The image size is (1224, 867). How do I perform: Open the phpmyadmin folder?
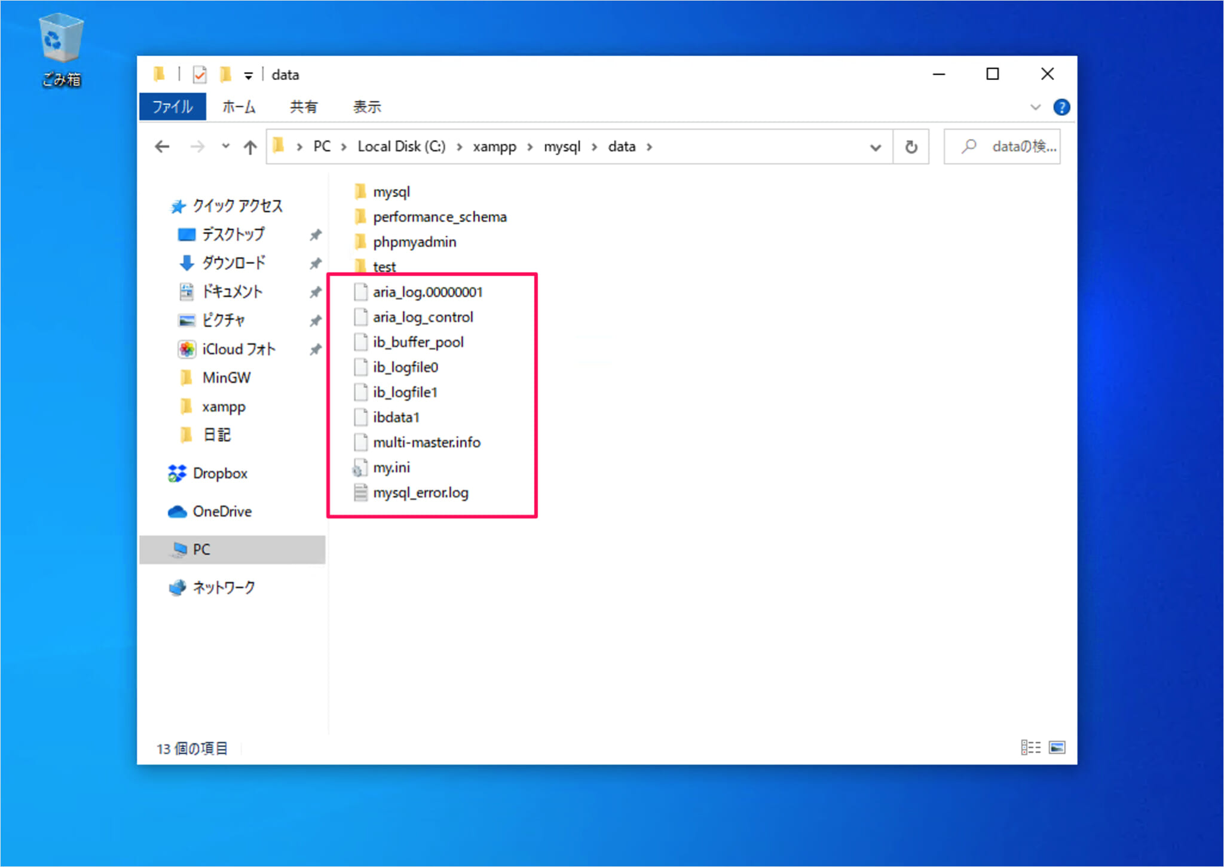[x=414, y=242]
